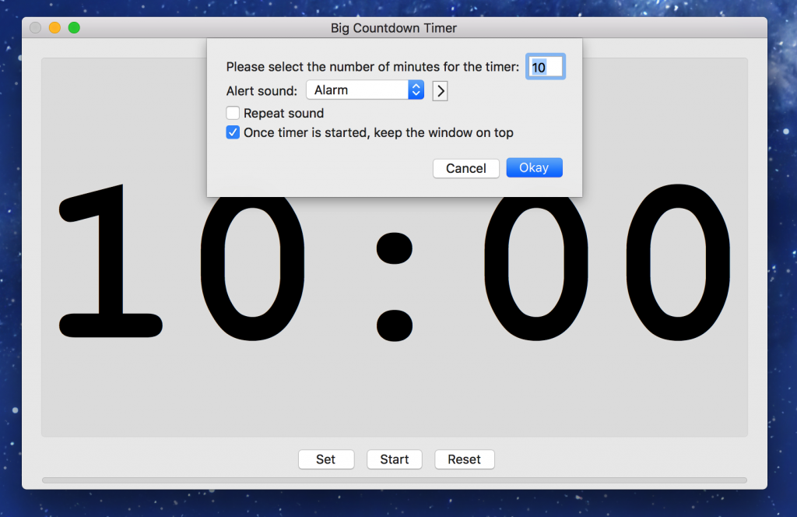Click the Big Countdown Timer title bar

(393, 27)
